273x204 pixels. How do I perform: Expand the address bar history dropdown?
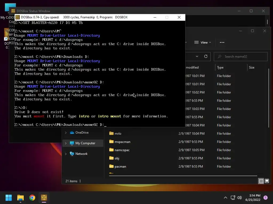(197, 56)
